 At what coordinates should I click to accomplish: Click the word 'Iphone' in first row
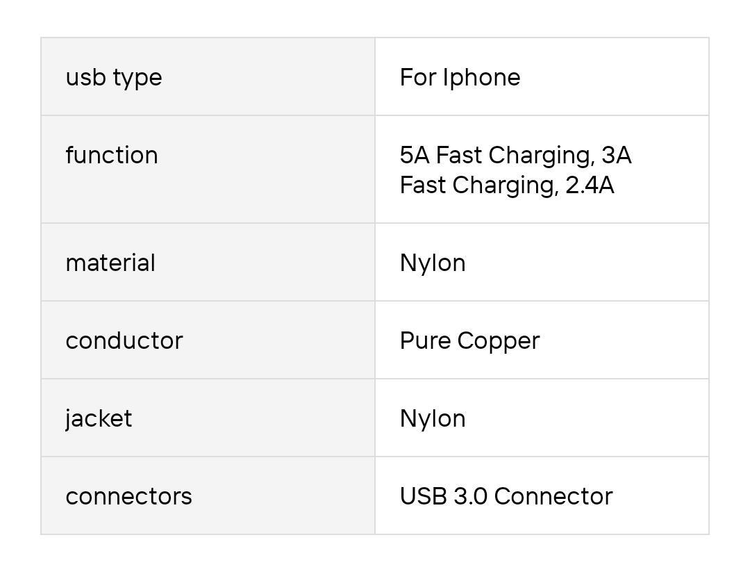pos(481,78)
